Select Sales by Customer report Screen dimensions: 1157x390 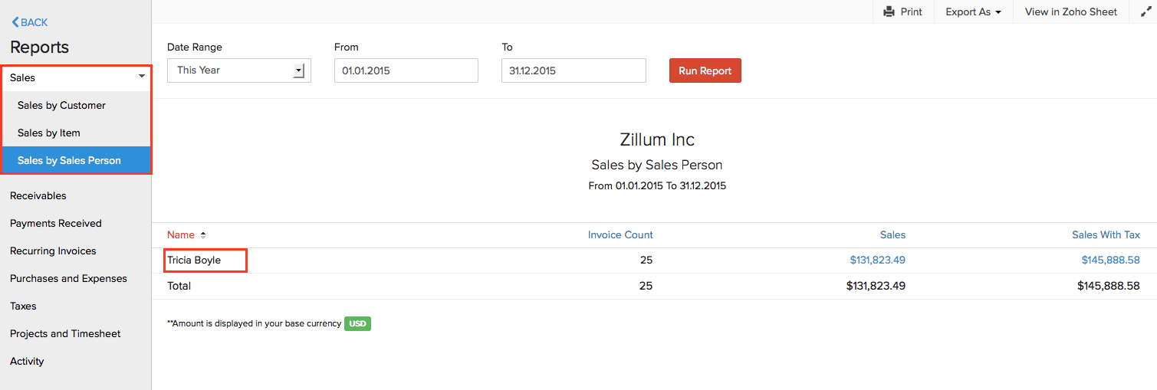click(61, 105)
